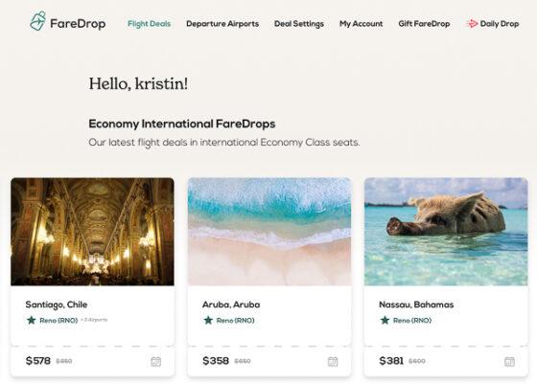Open the Flight Deals tab

coord(149,24)
